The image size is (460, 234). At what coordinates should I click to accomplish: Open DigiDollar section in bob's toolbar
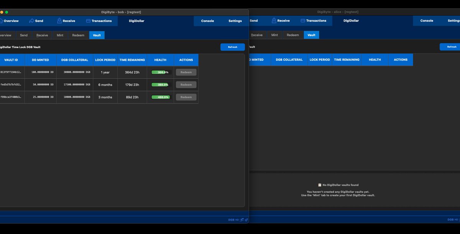[136, 21]
